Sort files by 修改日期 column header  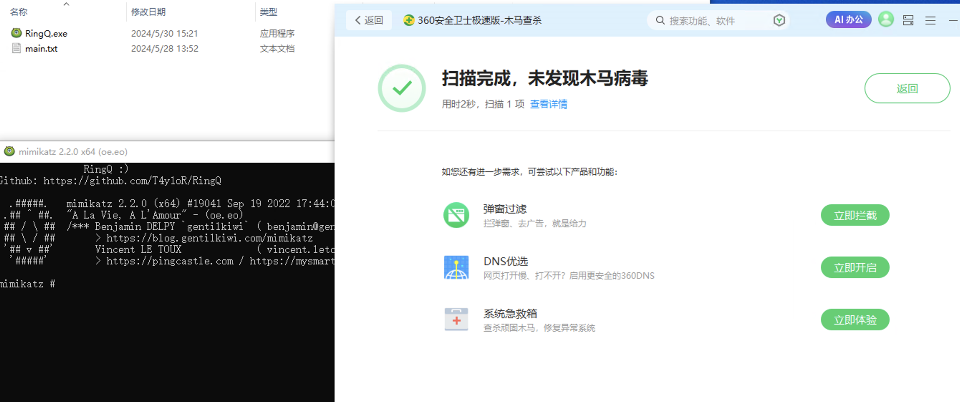click(148, 12)
